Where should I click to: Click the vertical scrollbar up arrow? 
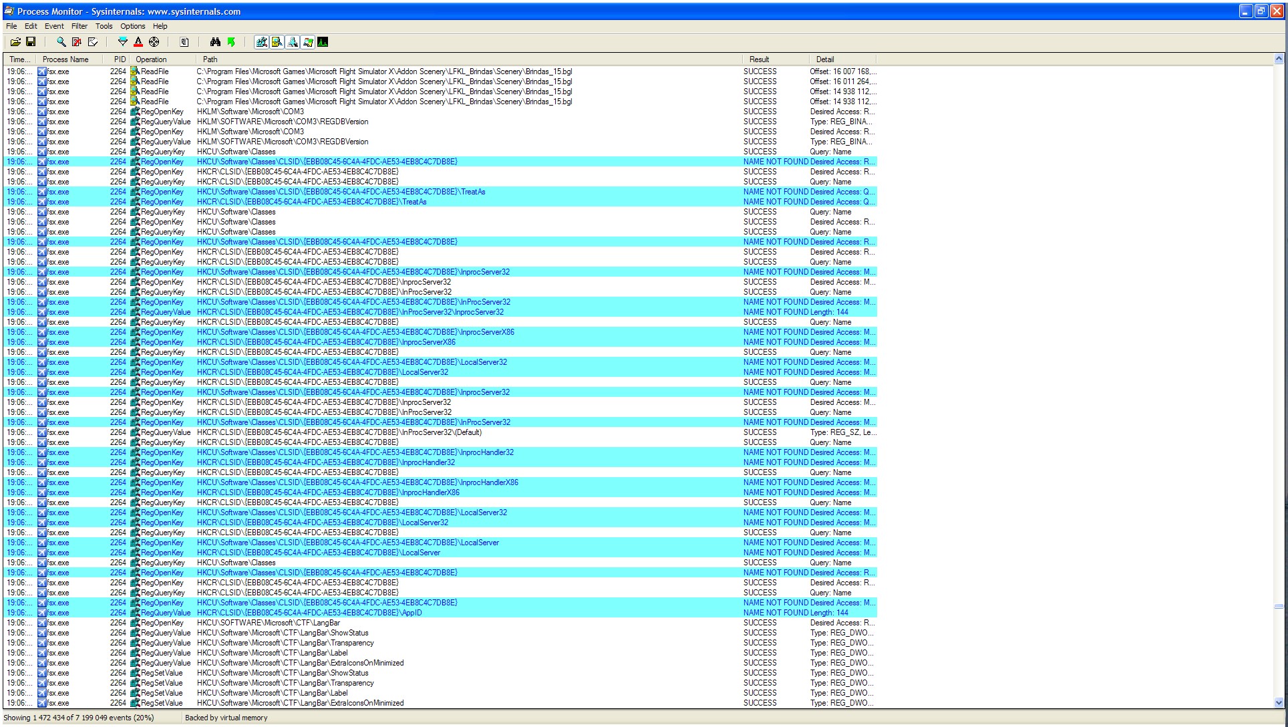[1279, 59]
